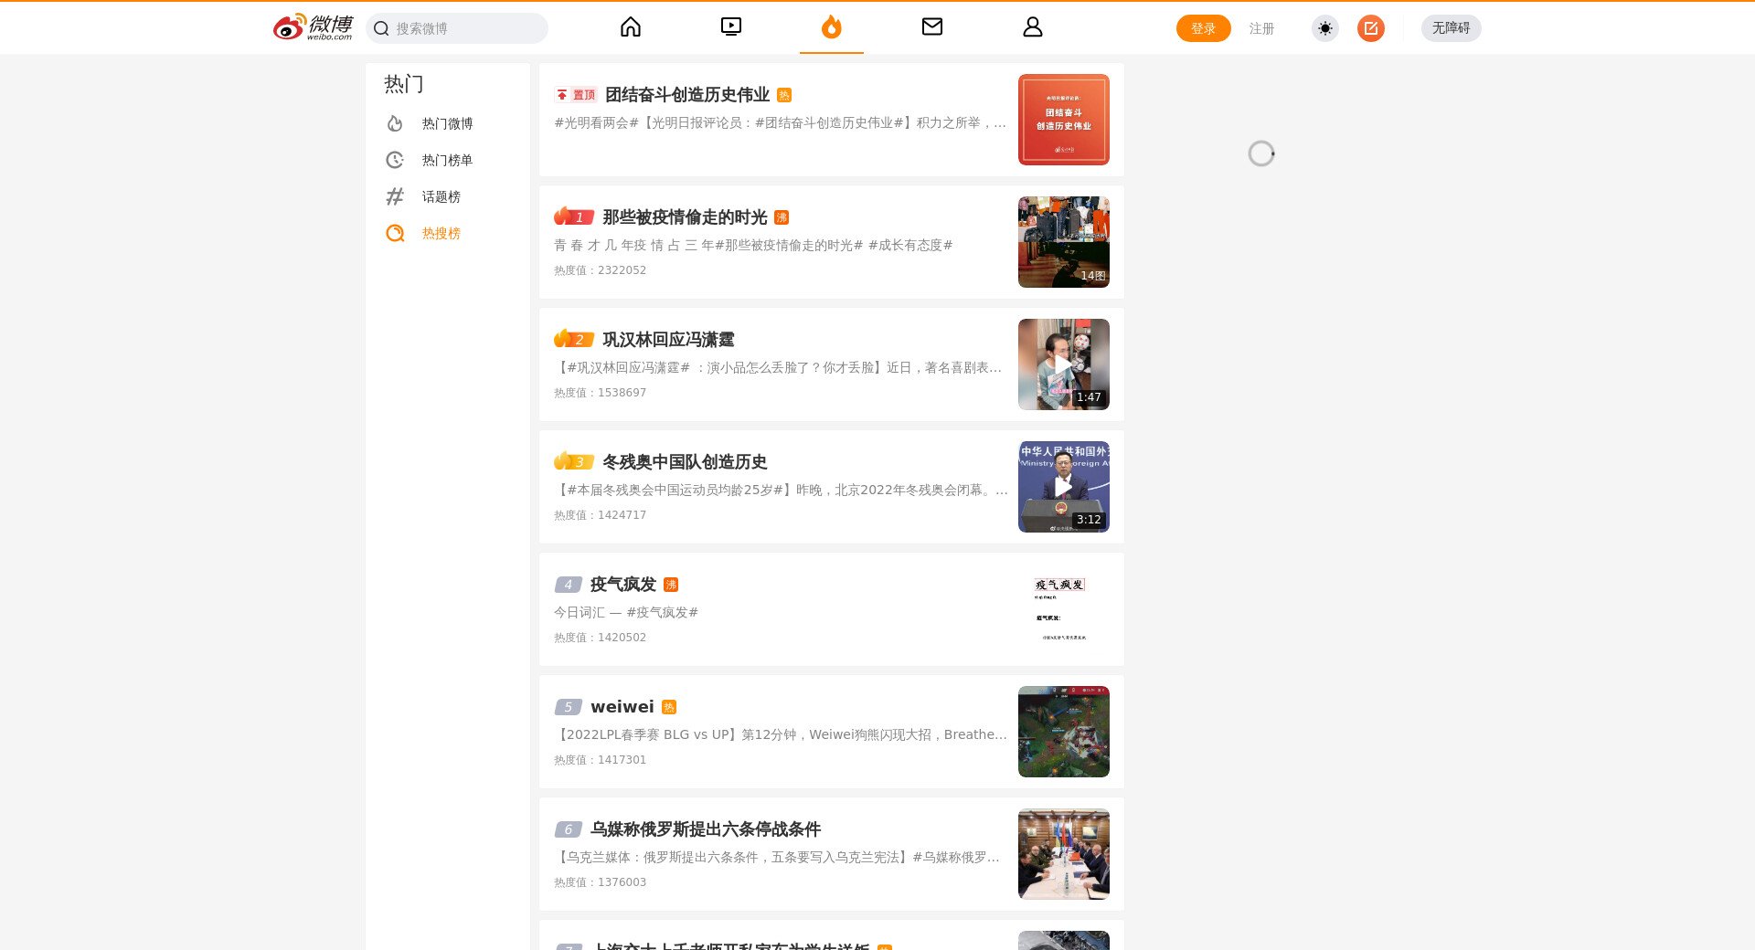Play the 巩汉林回应冯潇霆 video thumbnail

1063,364
